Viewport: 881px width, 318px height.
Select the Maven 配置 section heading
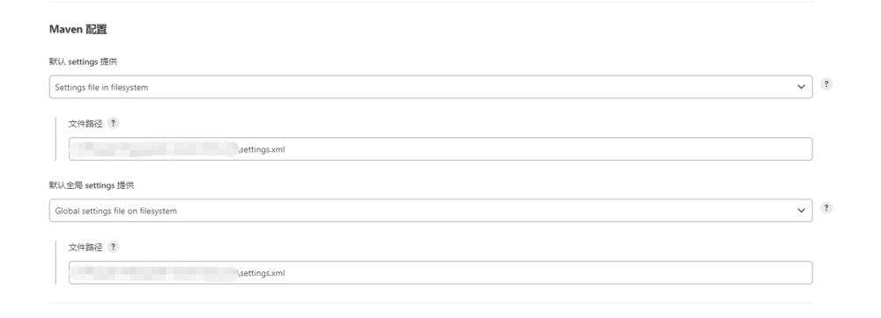pyautogui.click(x=78, y=30)
